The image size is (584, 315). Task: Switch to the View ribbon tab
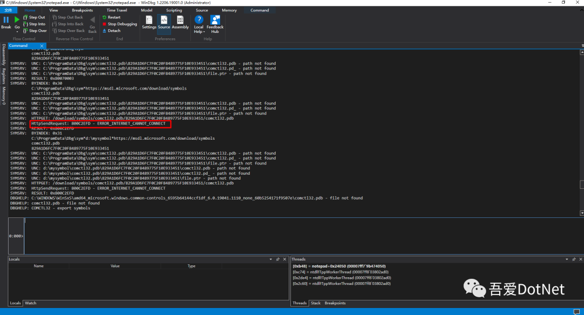pyautogui.click(x=54, y=10)
